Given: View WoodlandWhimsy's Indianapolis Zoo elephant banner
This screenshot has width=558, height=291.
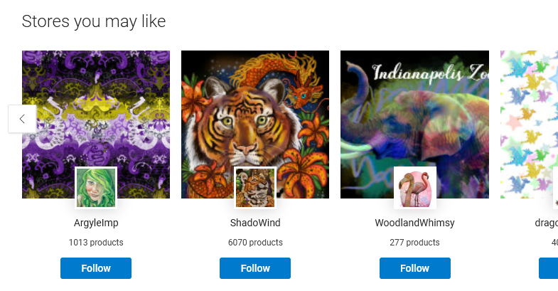Looking at the screenshot, I should [414, 107].
